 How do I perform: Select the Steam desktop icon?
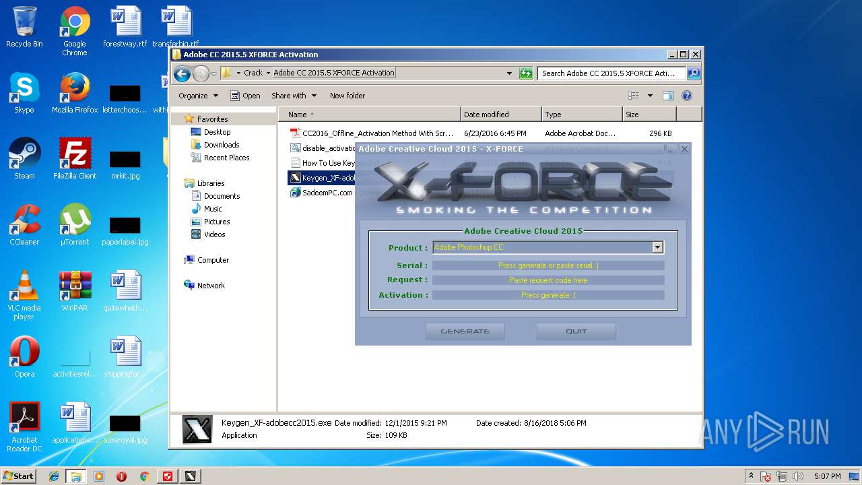[24, 159]
